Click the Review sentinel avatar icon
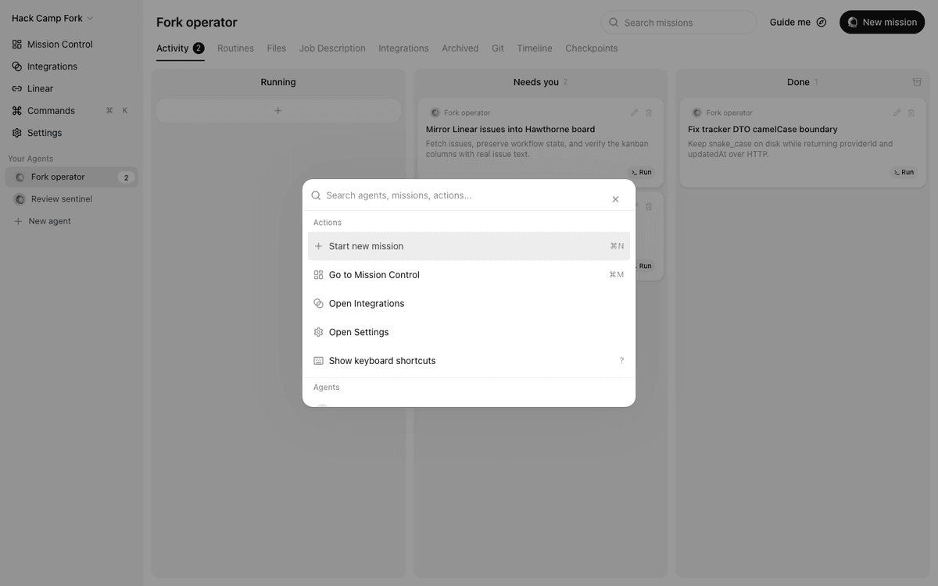Viewport: 938px width, 586px height. pyautogui.click(x=20, y=199)
